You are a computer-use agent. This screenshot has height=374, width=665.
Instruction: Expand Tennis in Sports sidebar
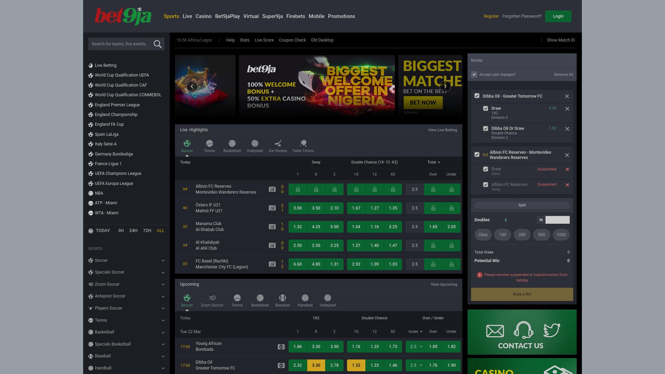[x=126, y=320]
